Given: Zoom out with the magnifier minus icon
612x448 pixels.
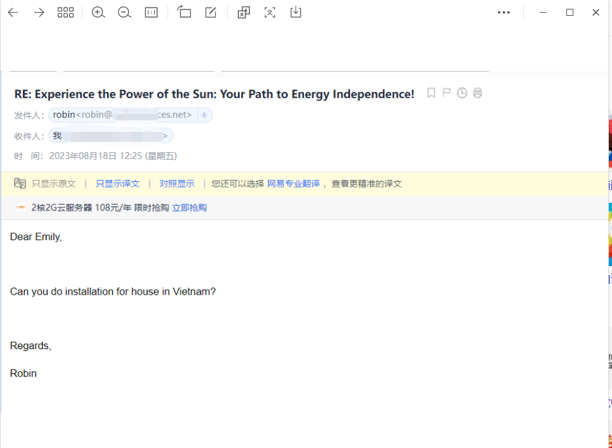Looking at the screenshot, I should pyautogui.click(x=124, y=13).
